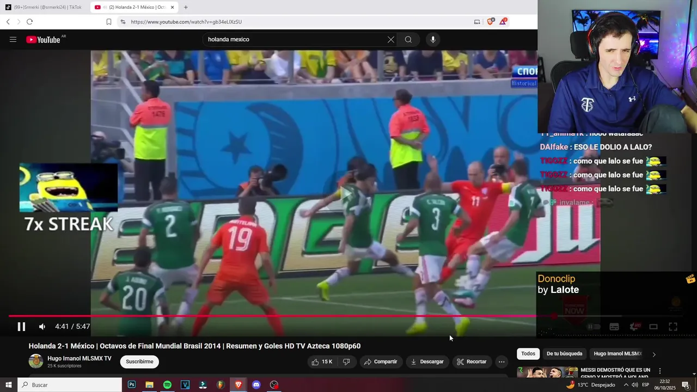Open the Hugo Imanol MLSMX TV channel avatar
Viewport: 697px width, 392px height.
36,362
